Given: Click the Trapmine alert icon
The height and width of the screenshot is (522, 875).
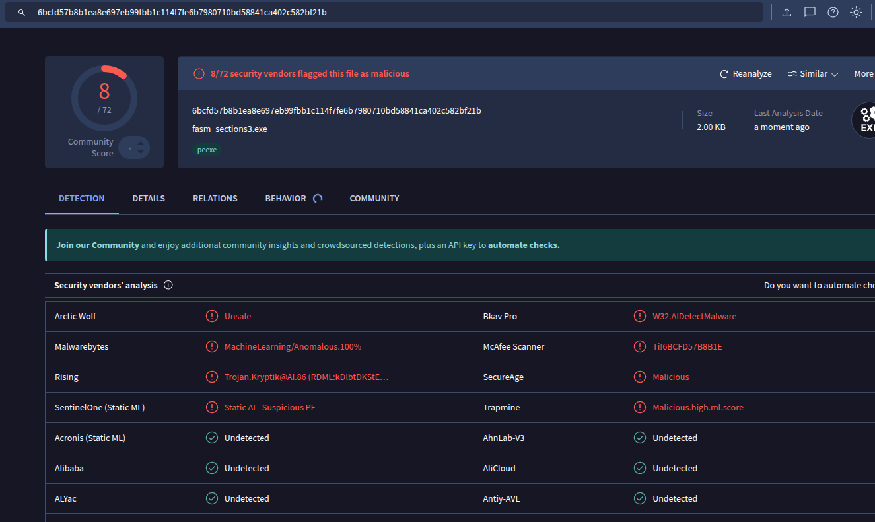Looking at the screenshot, I should click(x=639, y=407).
